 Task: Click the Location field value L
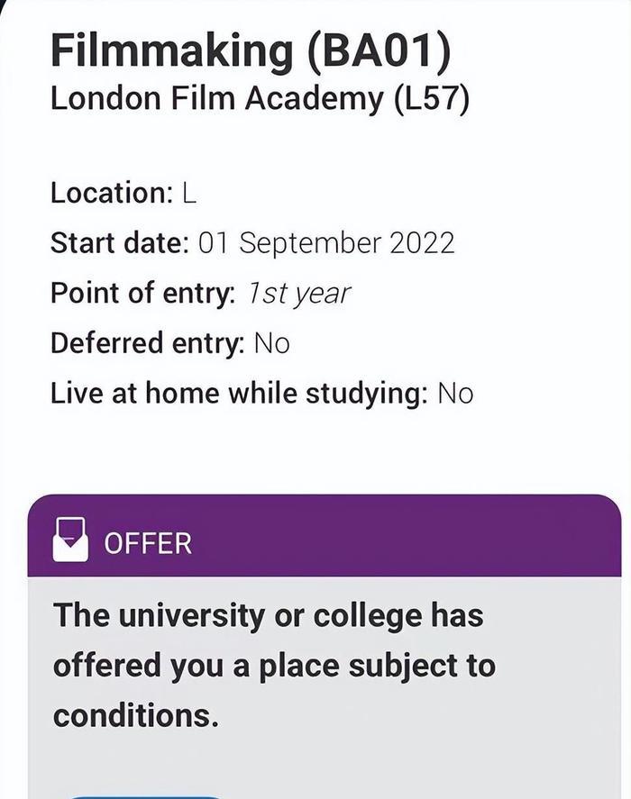point(188,193)
